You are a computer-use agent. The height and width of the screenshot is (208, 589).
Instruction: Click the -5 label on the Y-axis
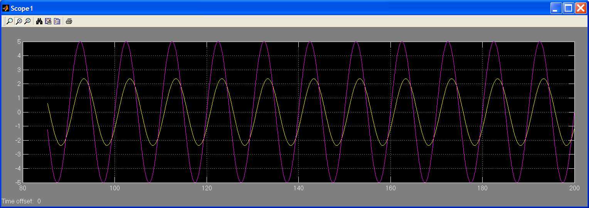17,183
